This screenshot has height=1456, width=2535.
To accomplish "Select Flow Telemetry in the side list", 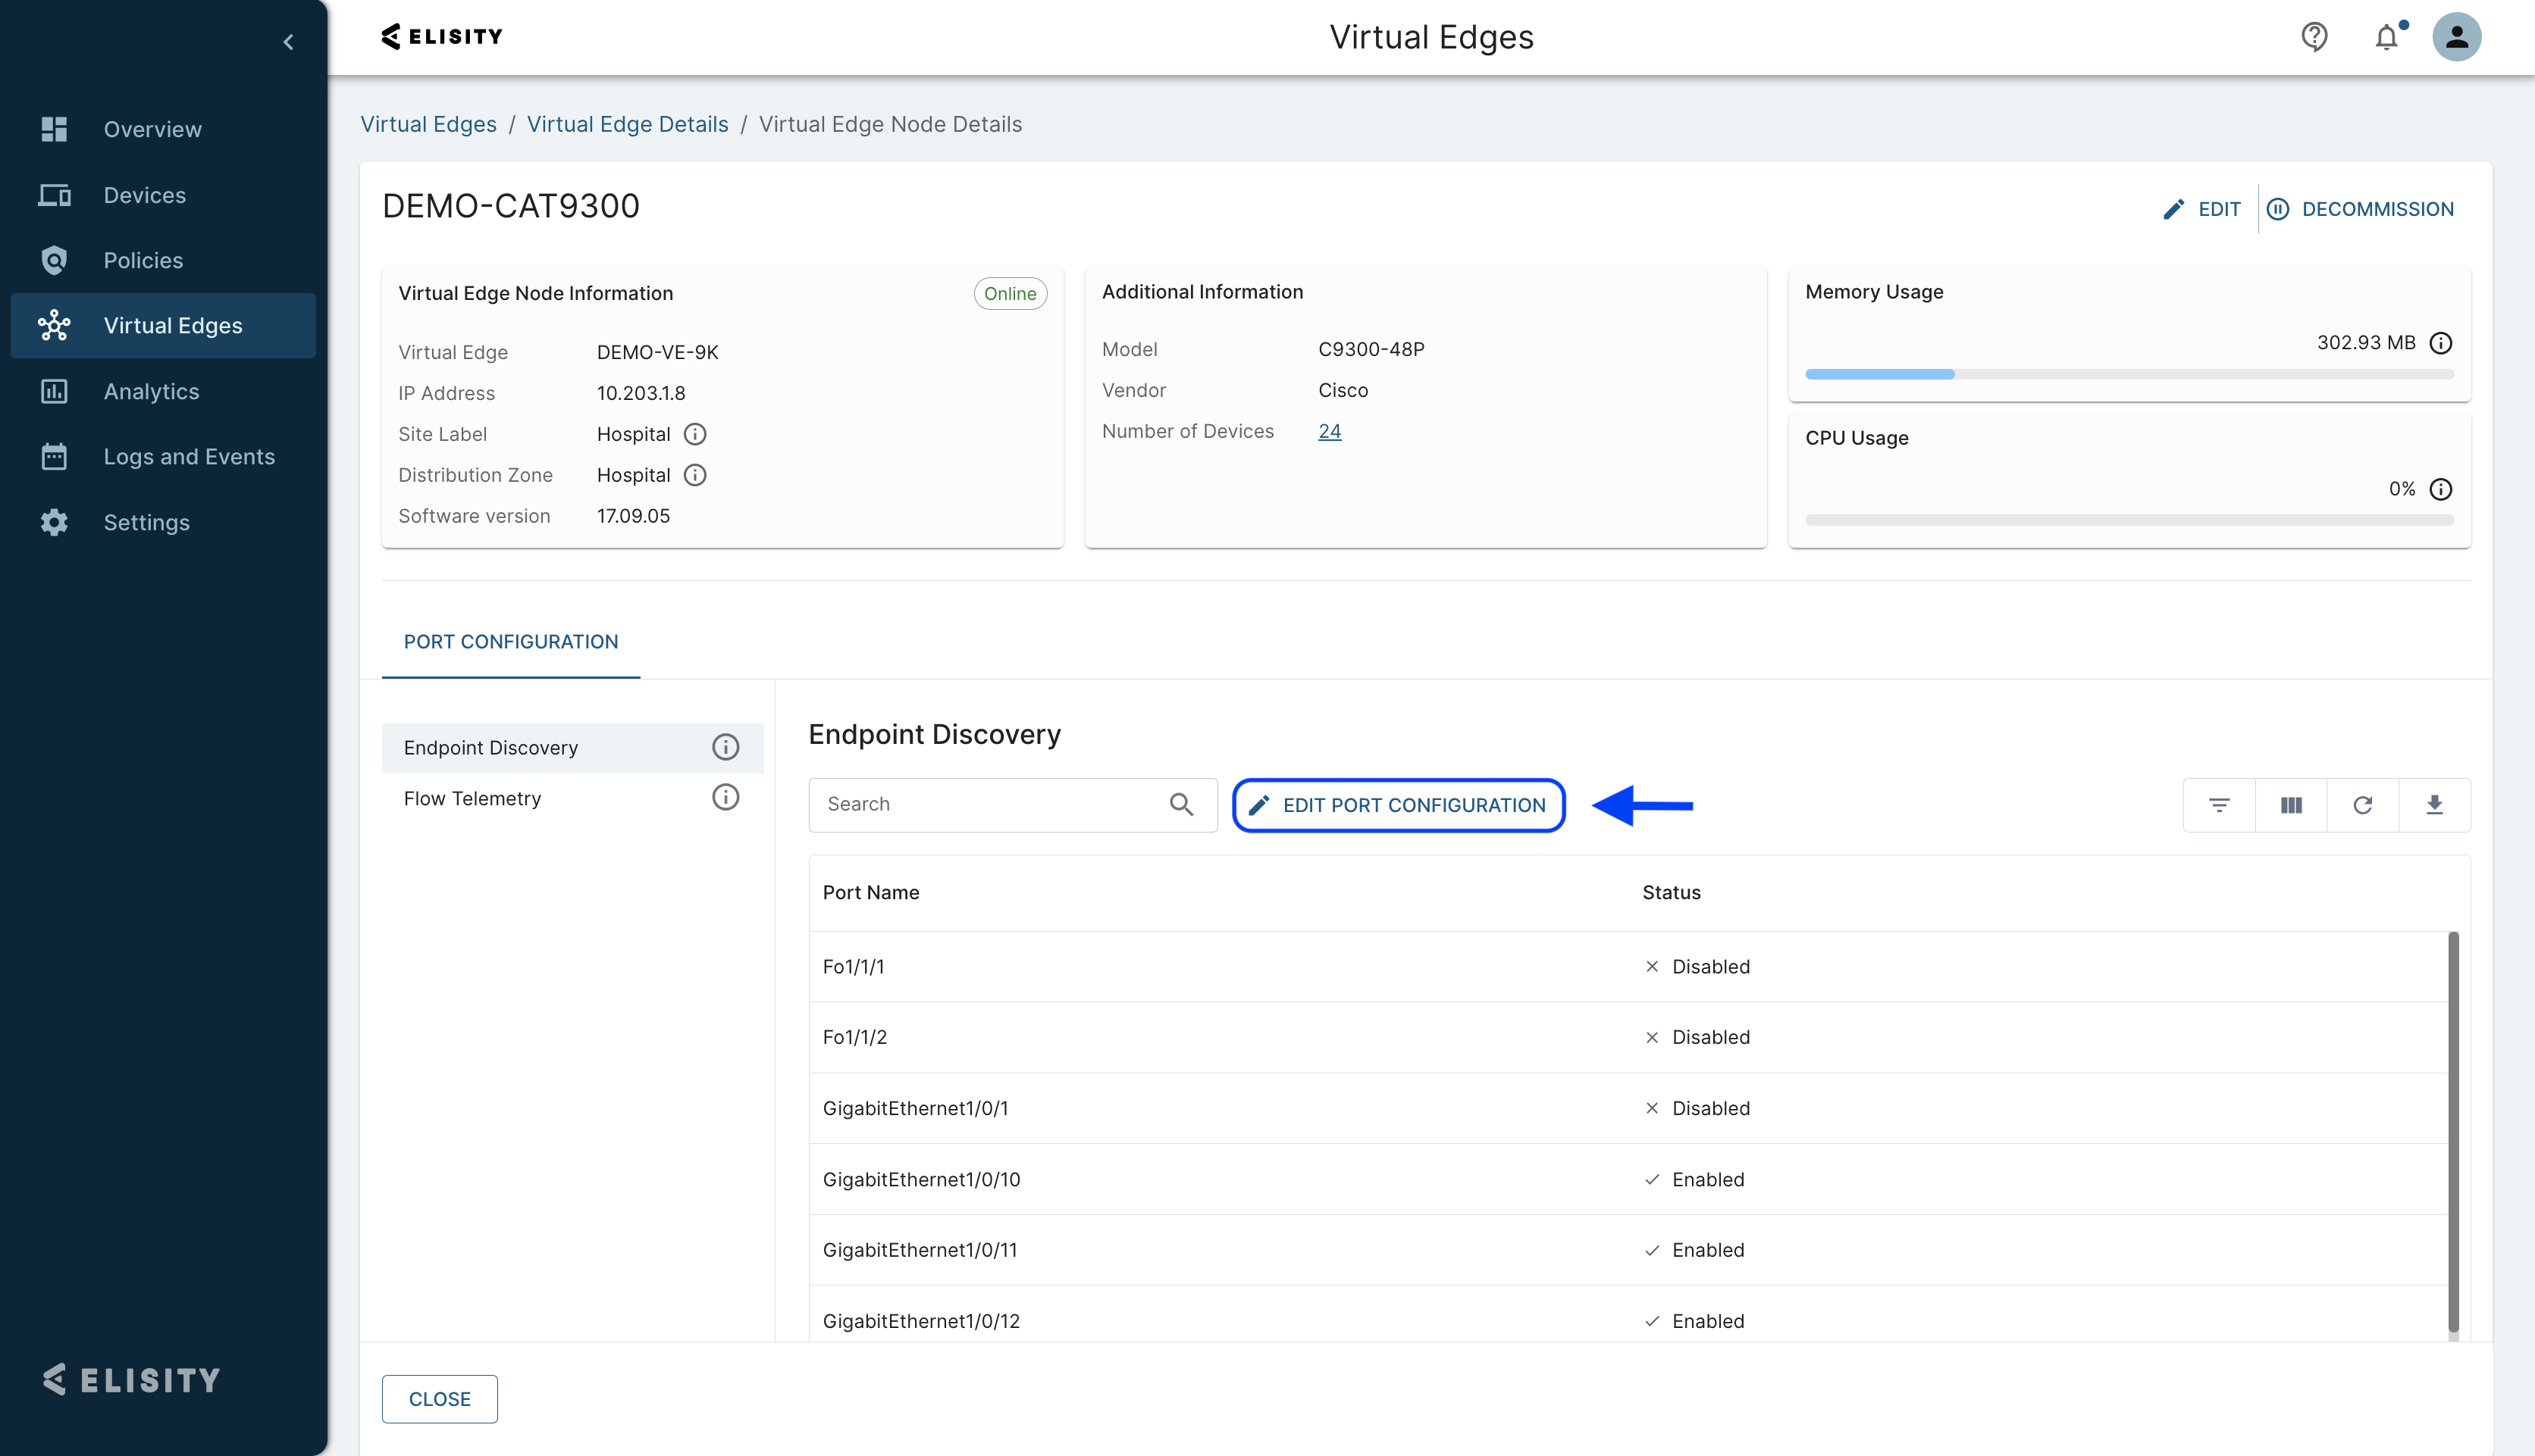I will [x=472, y=798].
